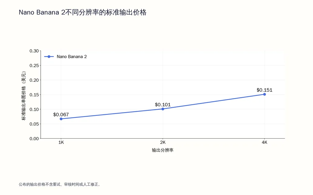This screenshot has height=195, width=313.
Task: Click the y-axis tick '0.25'
Action: (34, 66)
